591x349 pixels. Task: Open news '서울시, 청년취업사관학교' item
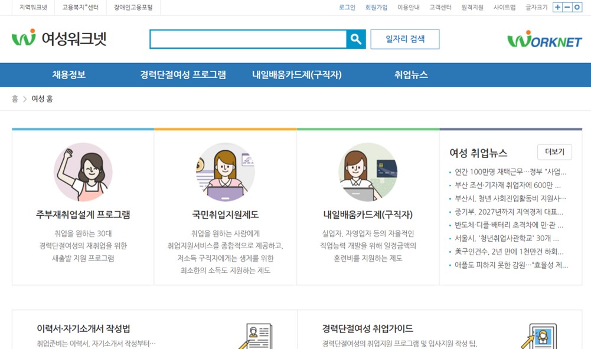pos(507,238)
